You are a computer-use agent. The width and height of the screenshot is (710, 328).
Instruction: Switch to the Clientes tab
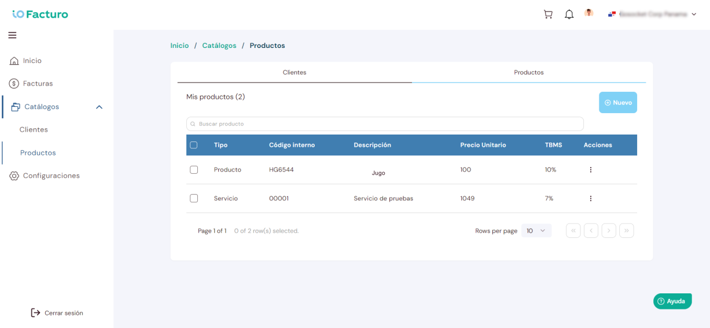click(295, 73)
